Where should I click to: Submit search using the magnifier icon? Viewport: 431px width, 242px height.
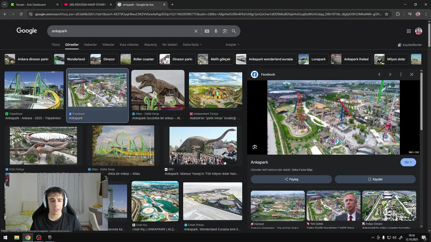[234, 31]
